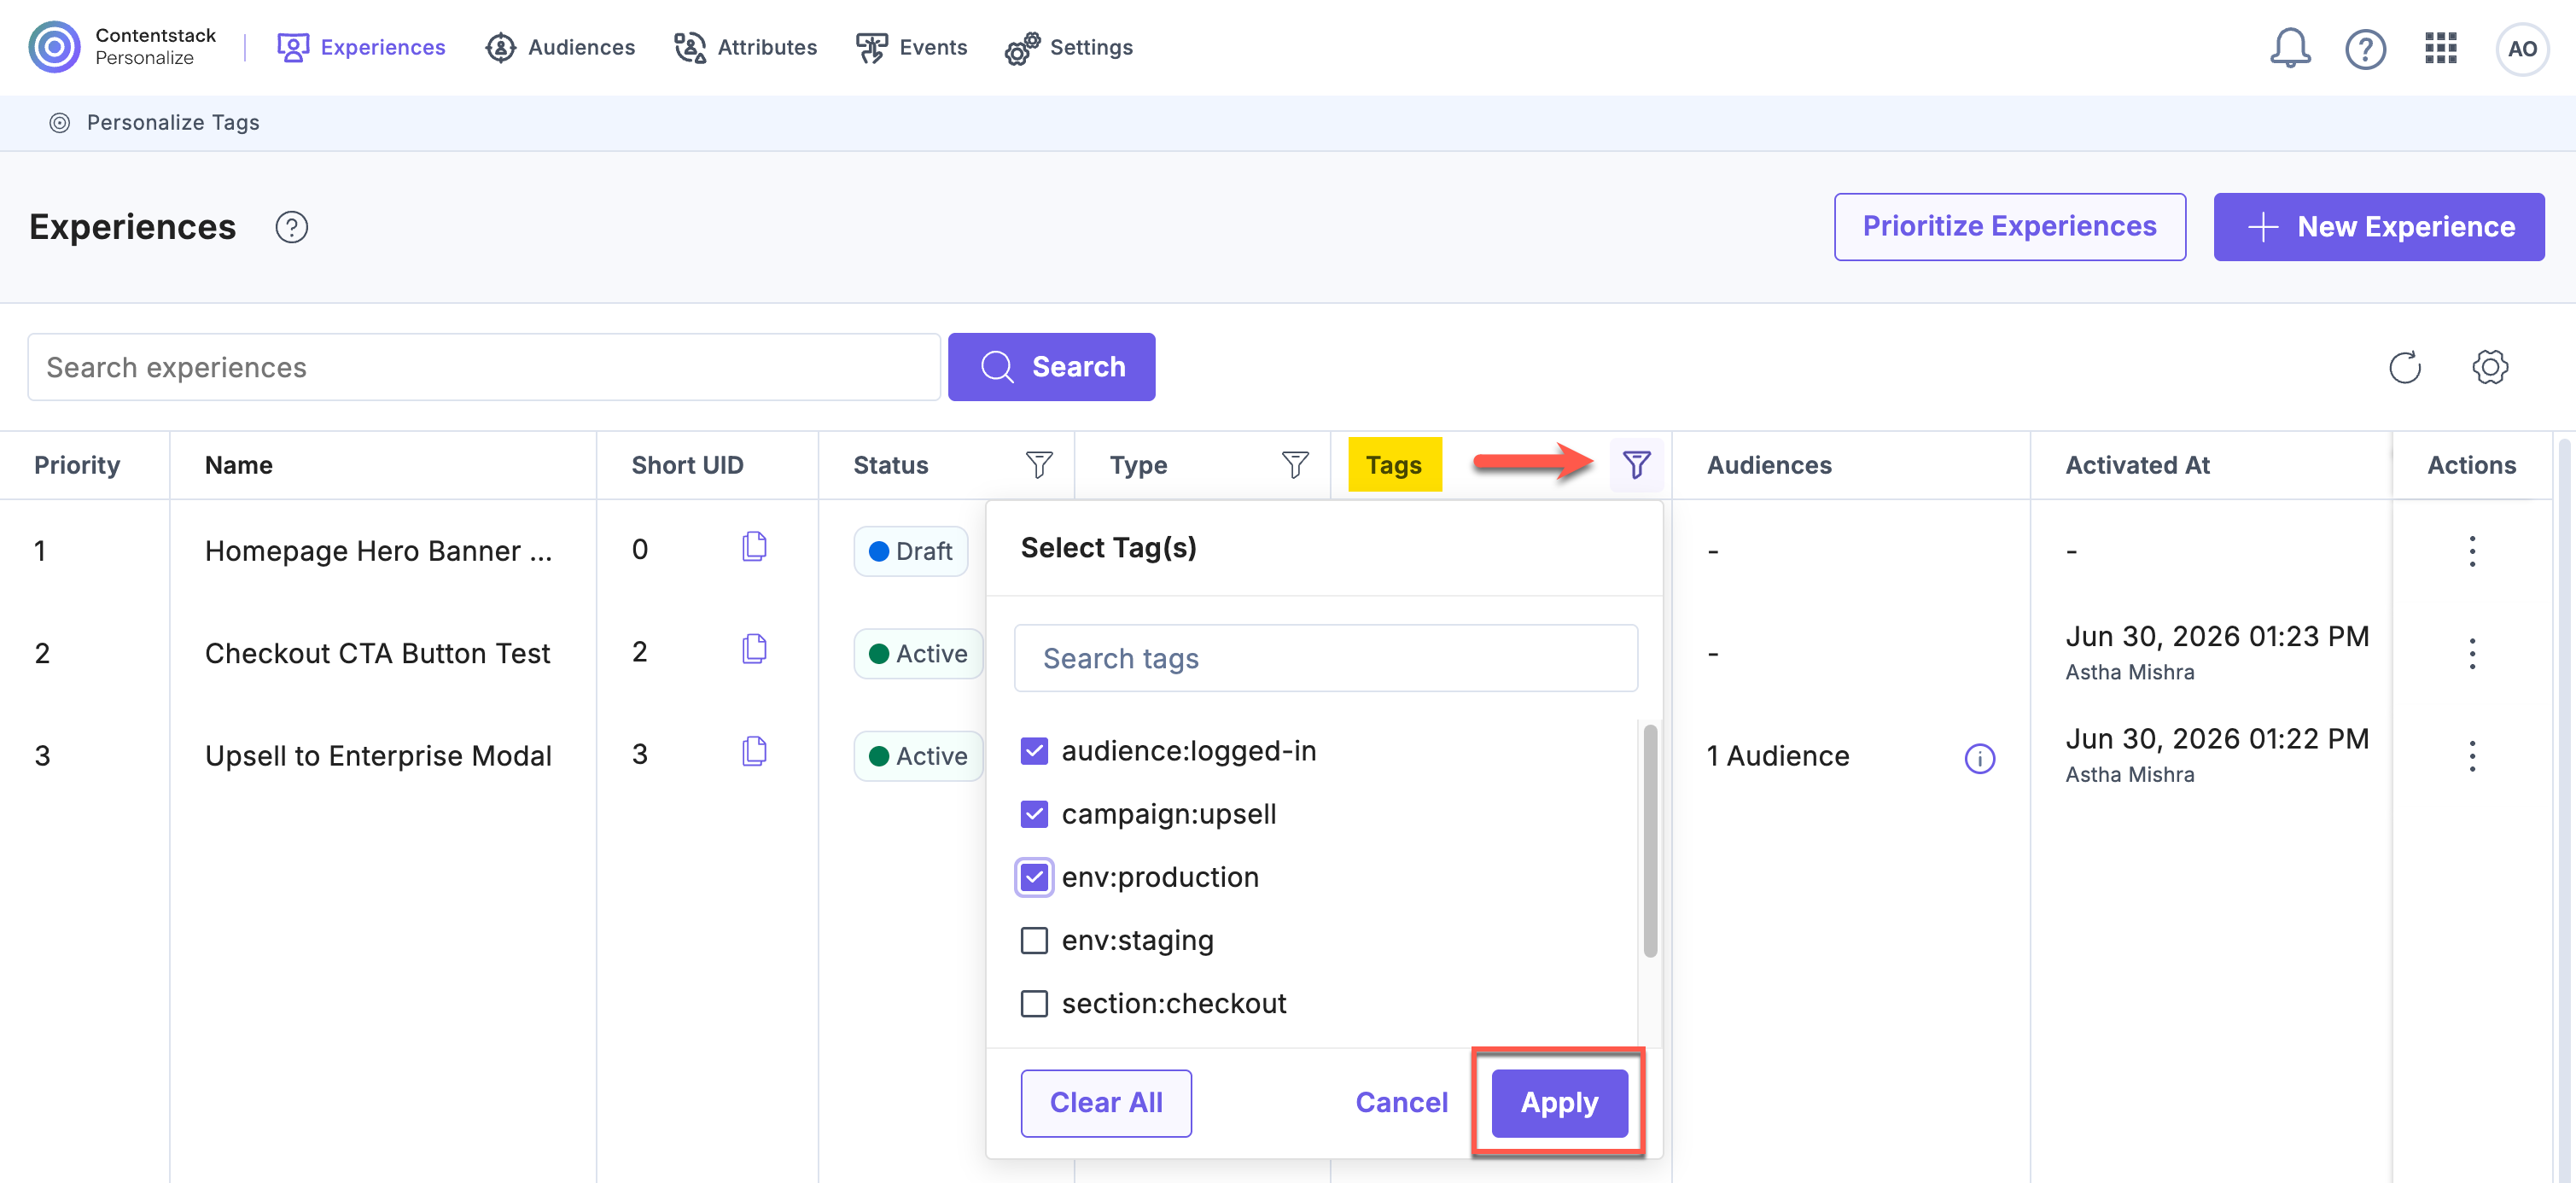
Task: Uncheck the audience:logged-in tag
Action: coord(1034,751)
